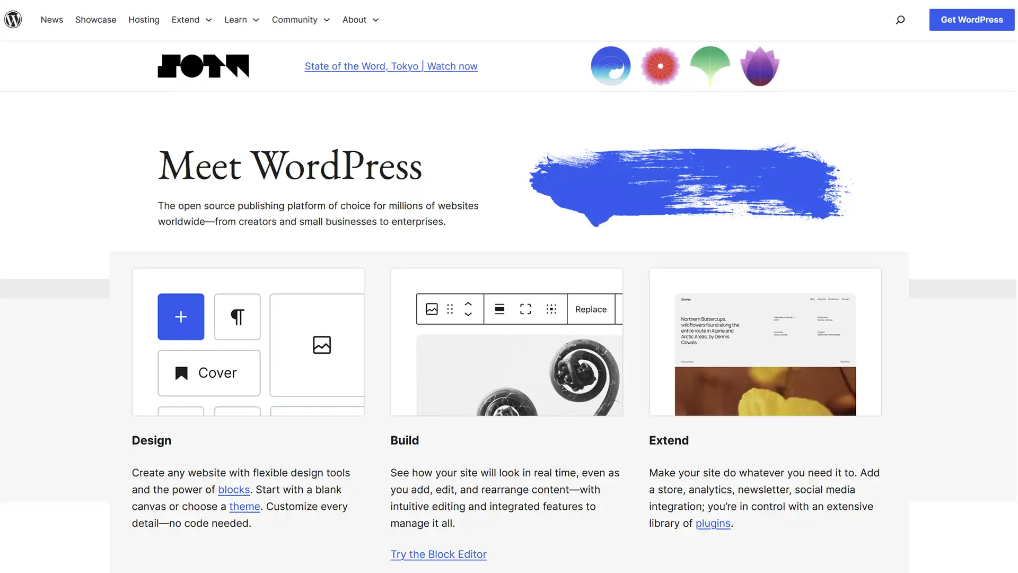Click the Design heading
The image size is (1018, 573).
[x=152, y=440]
